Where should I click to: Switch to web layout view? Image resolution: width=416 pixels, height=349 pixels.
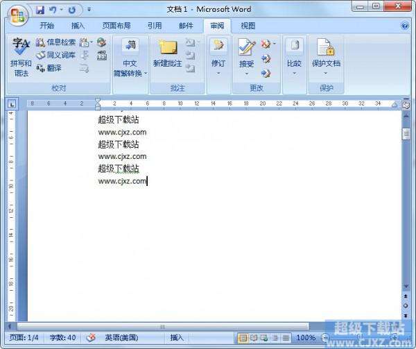[264, 338]
